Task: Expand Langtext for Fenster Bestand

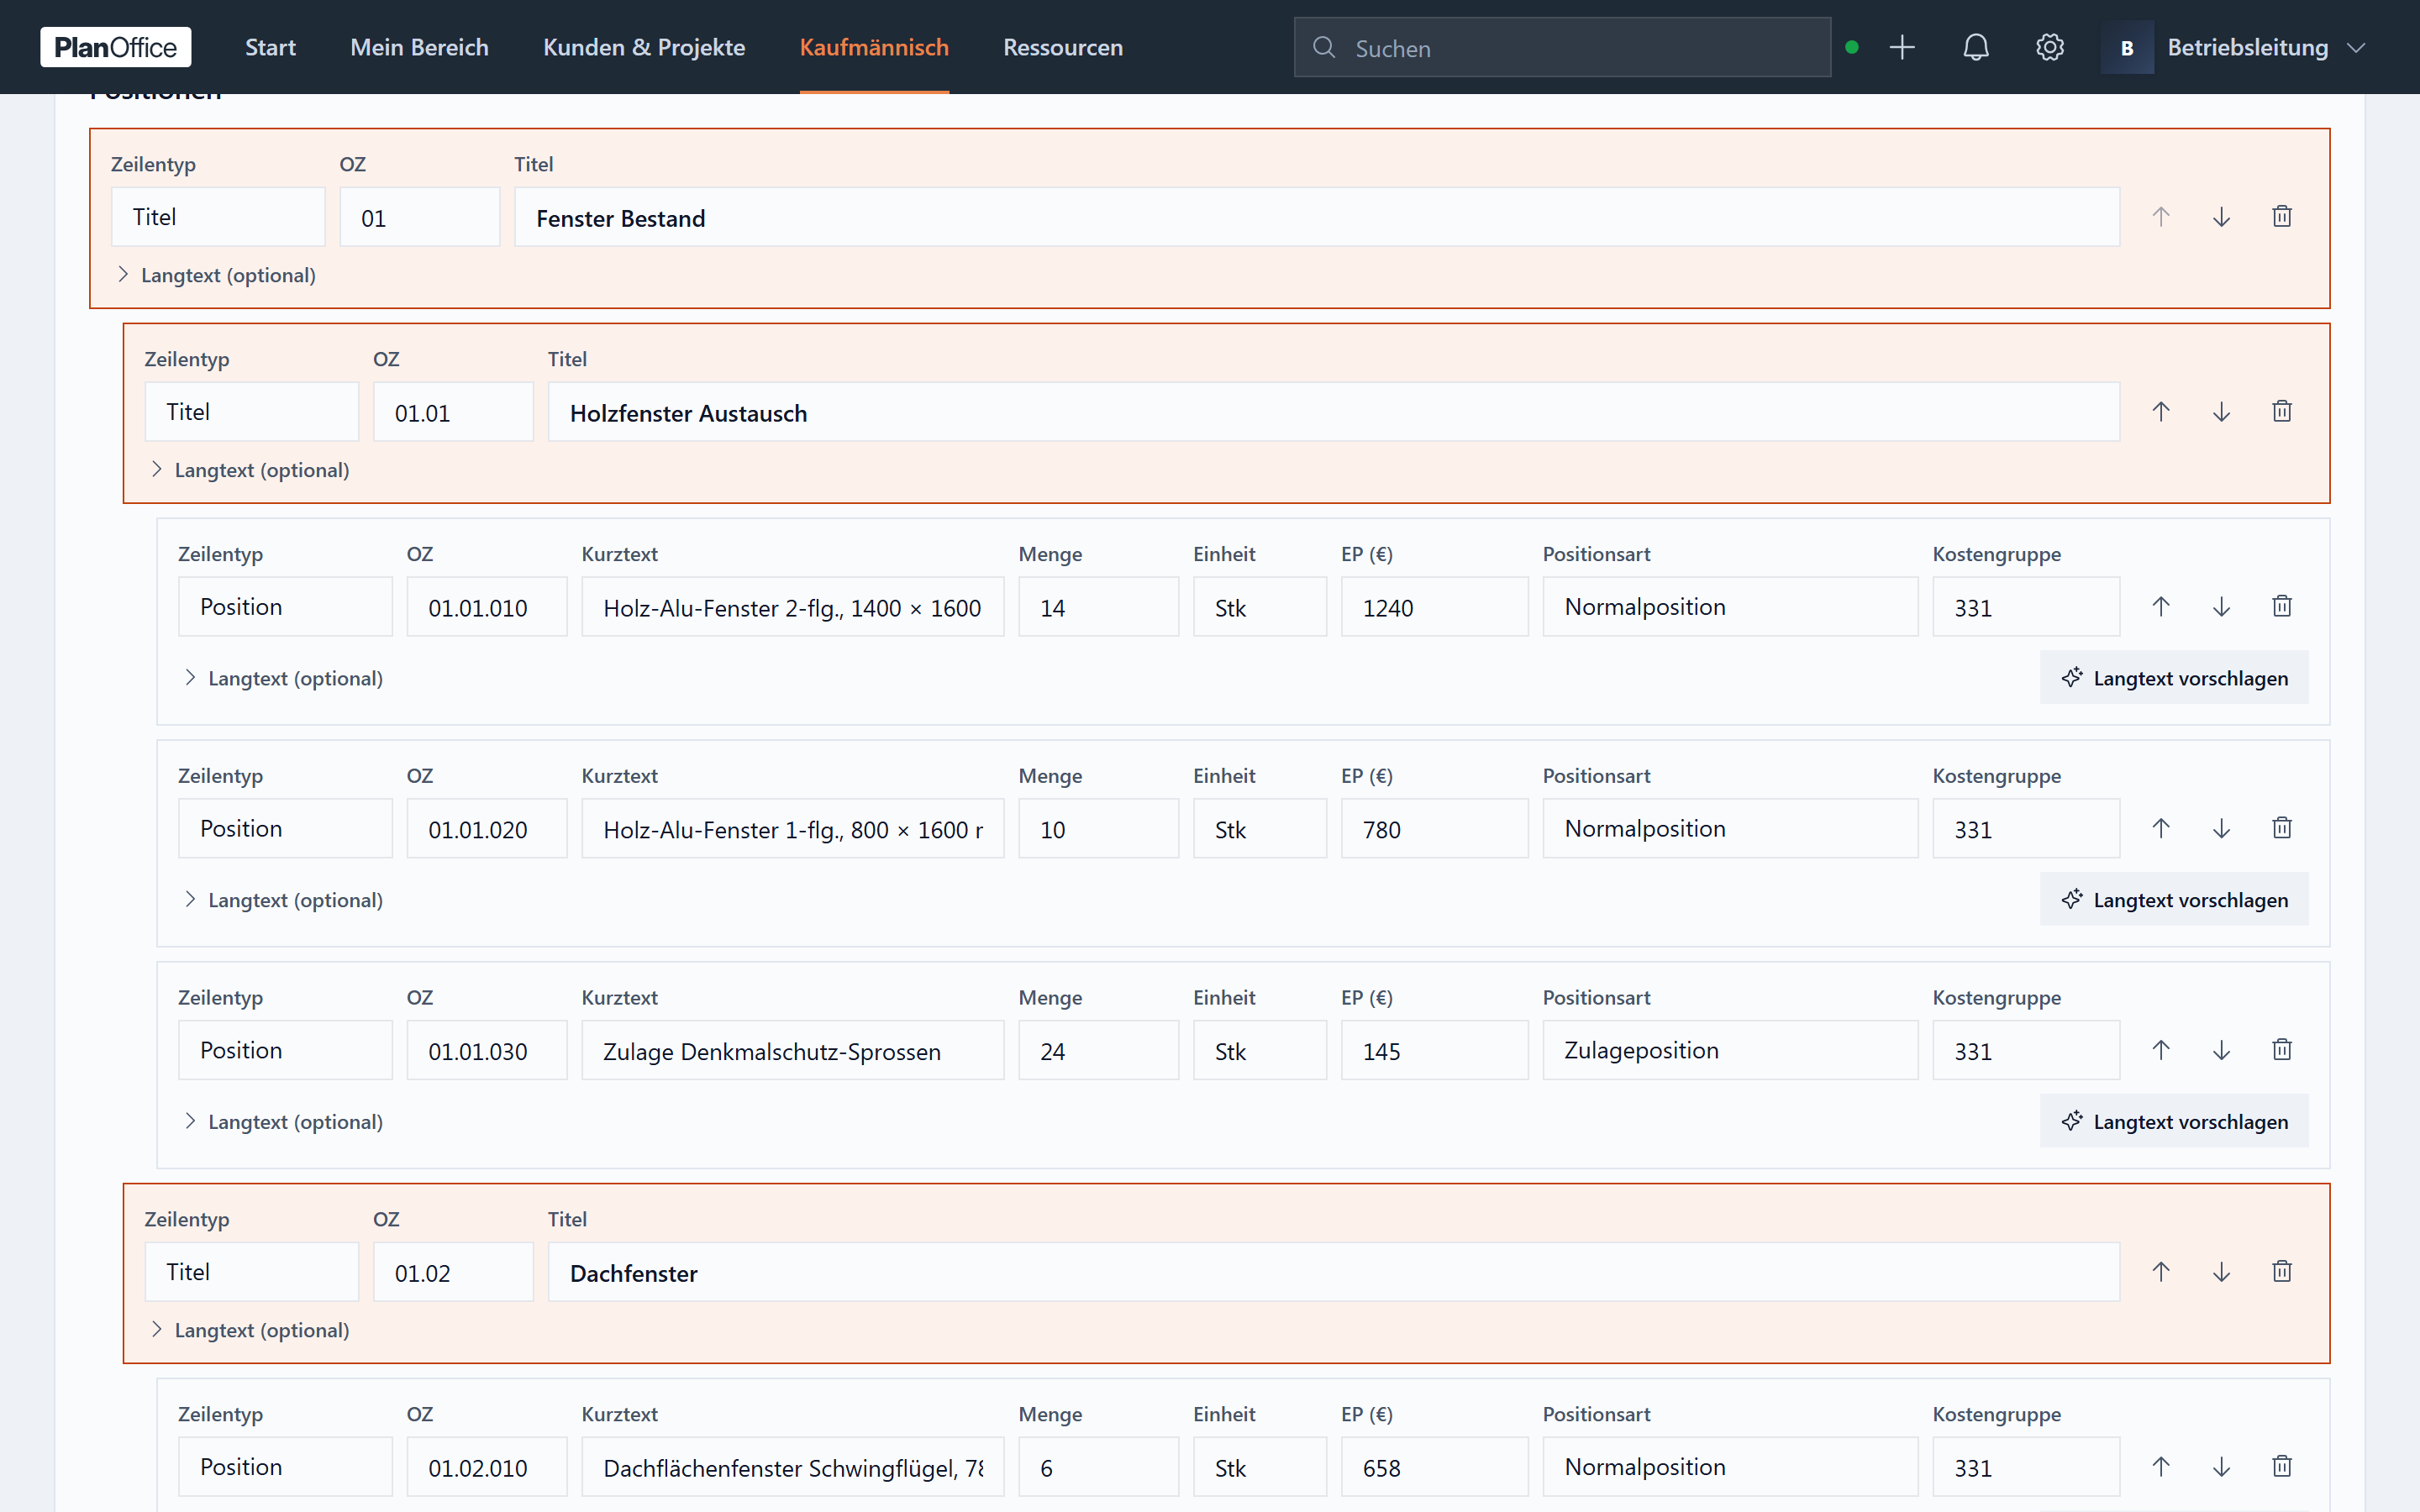Action: tap(216, 275)
